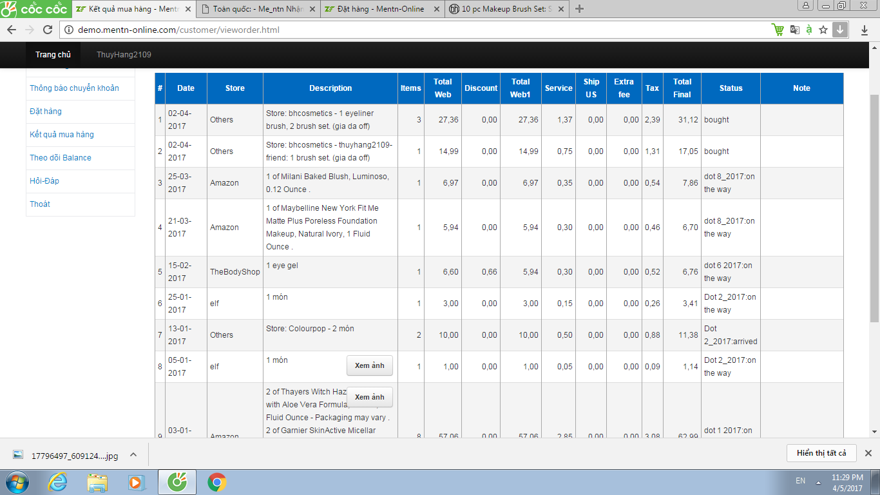880x495 pixels.
Task: Open 'Đặt hàng' sidebar link
Action: coord(46,112)
